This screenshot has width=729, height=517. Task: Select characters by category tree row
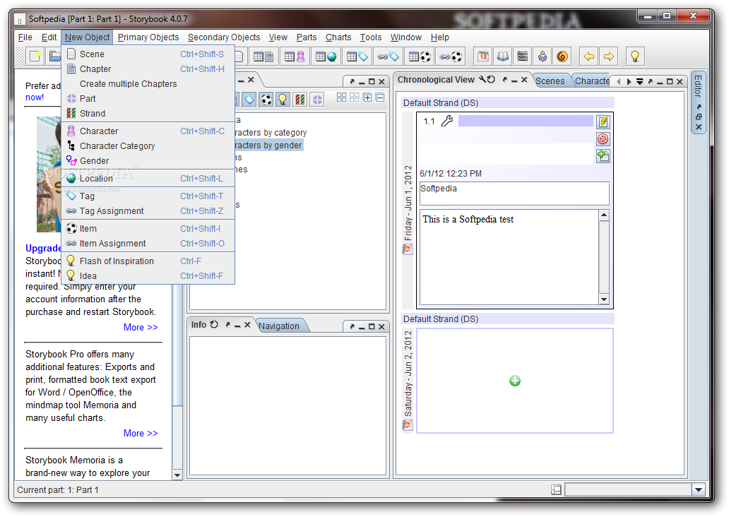pos(271,133)
